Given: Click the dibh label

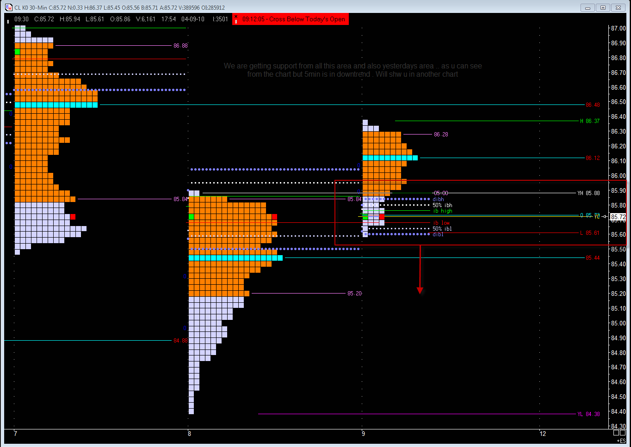Looking at the screenshot, I should tap(439, 199).
